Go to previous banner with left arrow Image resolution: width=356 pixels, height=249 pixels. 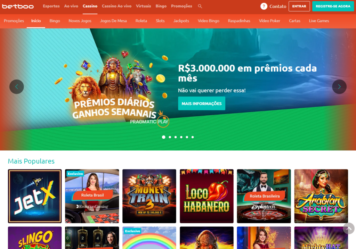(17, 86)
